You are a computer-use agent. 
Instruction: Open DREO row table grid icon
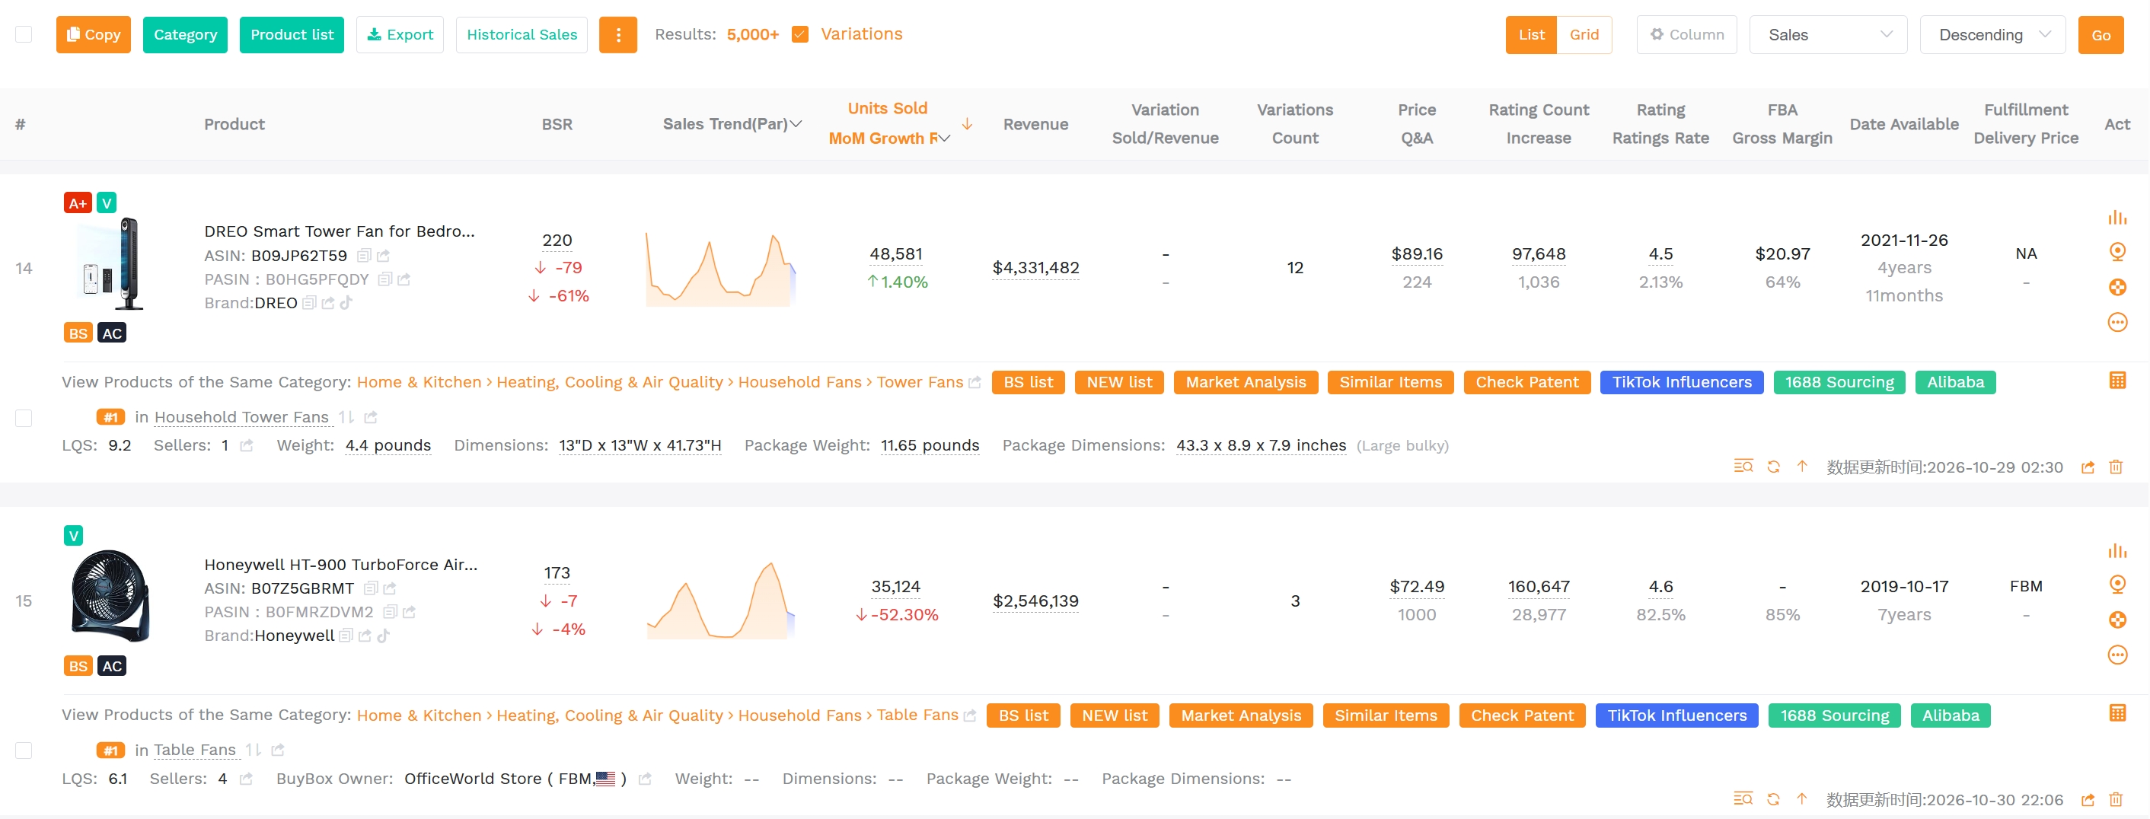2117,381
